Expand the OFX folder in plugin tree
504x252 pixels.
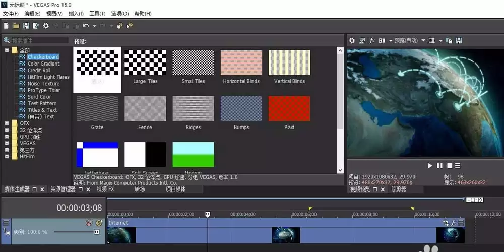click(x=7, y=123)
